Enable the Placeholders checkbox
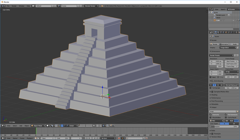Image resolution: width=240 pixels, height=140 pixels. pyautogui.click(x=211, y=117)
